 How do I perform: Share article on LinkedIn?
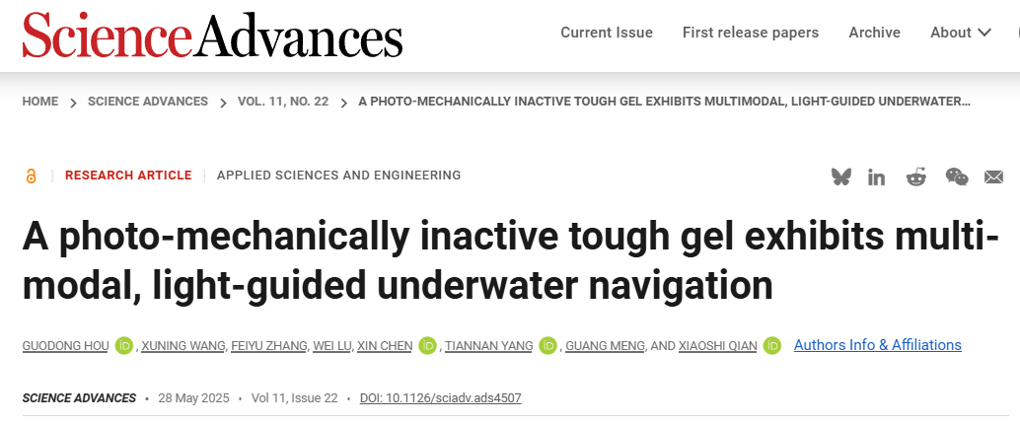pos(877,177)
